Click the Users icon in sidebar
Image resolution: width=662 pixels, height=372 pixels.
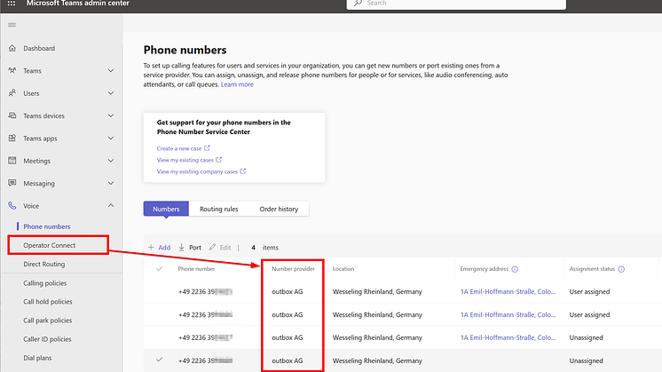click(x=12, y=93)
